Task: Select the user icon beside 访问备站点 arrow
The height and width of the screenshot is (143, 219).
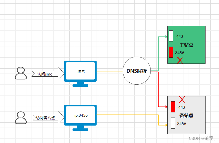Action: 21,118
